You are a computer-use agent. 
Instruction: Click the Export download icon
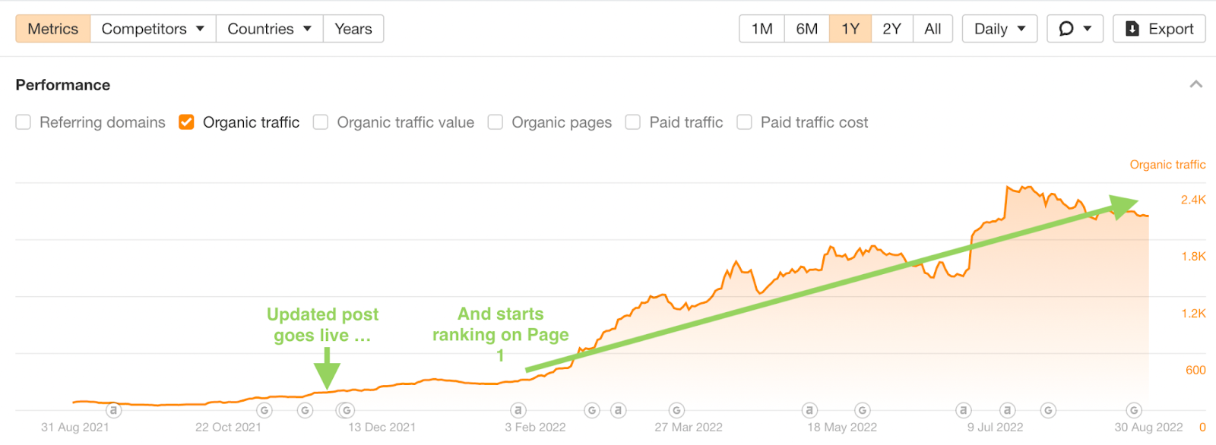click(x=1132, y=29)
